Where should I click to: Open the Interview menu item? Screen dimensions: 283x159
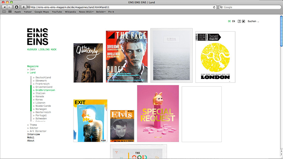34,134
